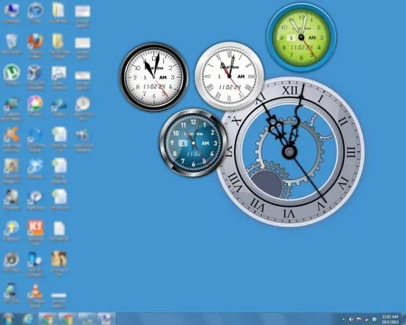Click the dark blue metallic clock gadget
The image size is (406, 325).
(x=193, y=143)
